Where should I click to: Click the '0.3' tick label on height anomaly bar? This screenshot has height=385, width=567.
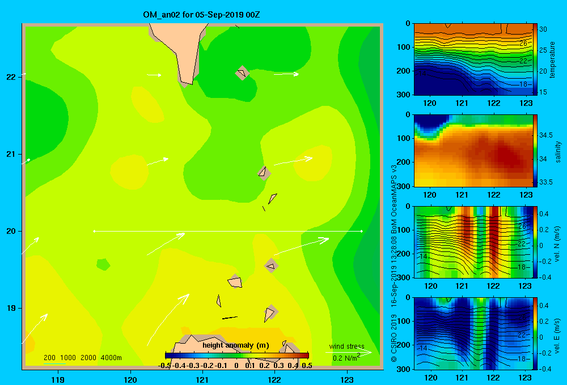tap(278, 366)
